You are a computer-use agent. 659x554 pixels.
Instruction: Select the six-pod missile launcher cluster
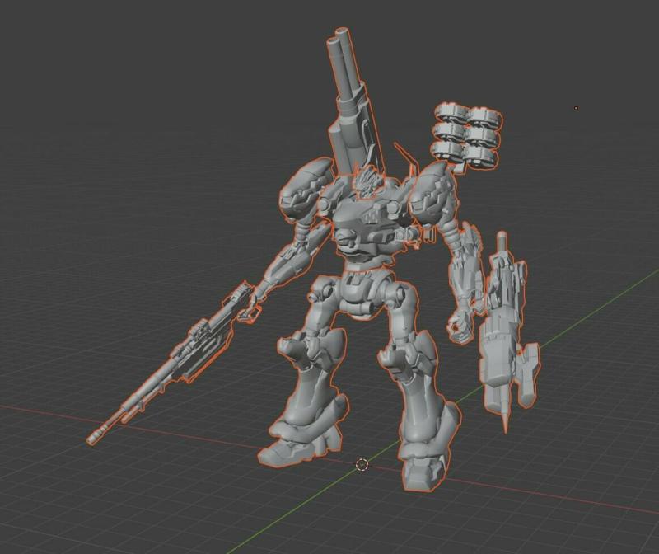pyautogui.click(x=468, y=134)
